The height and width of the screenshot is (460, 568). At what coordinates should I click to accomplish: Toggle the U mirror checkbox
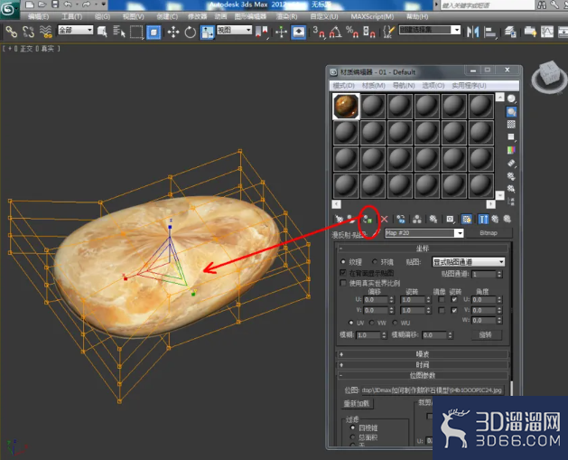pos(442,299)
